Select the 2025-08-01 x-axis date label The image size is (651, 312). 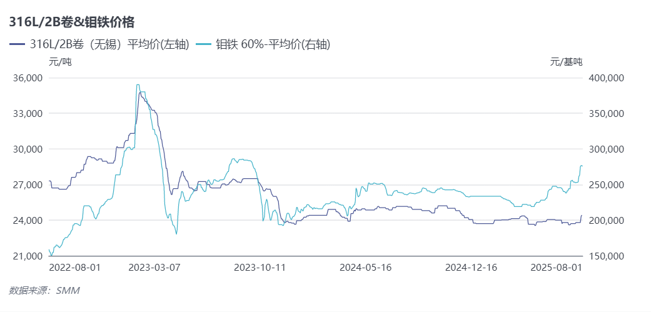(555, 267)
